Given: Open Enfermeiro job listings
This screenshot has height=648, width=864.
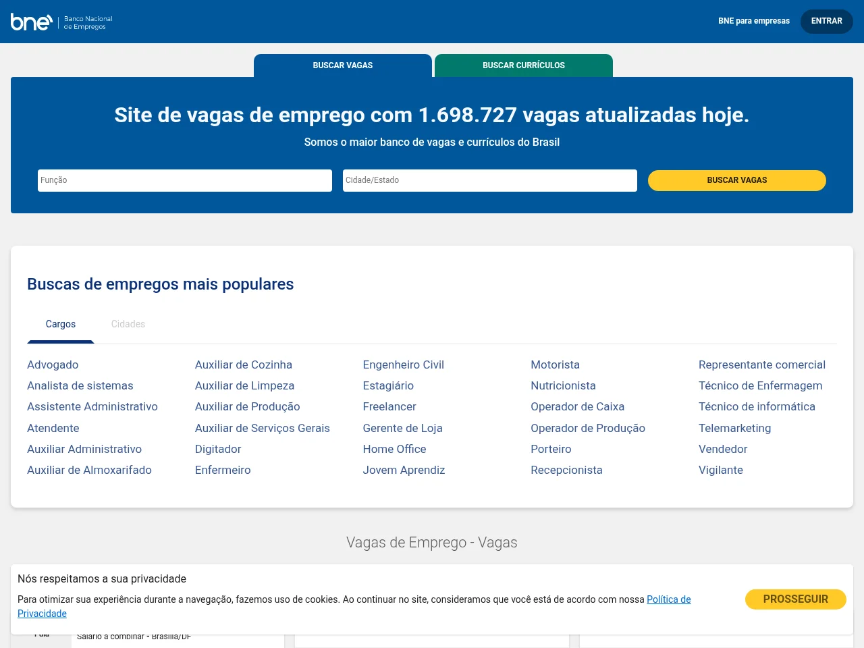Looking at the screenshot, I should tap(223, 470).
